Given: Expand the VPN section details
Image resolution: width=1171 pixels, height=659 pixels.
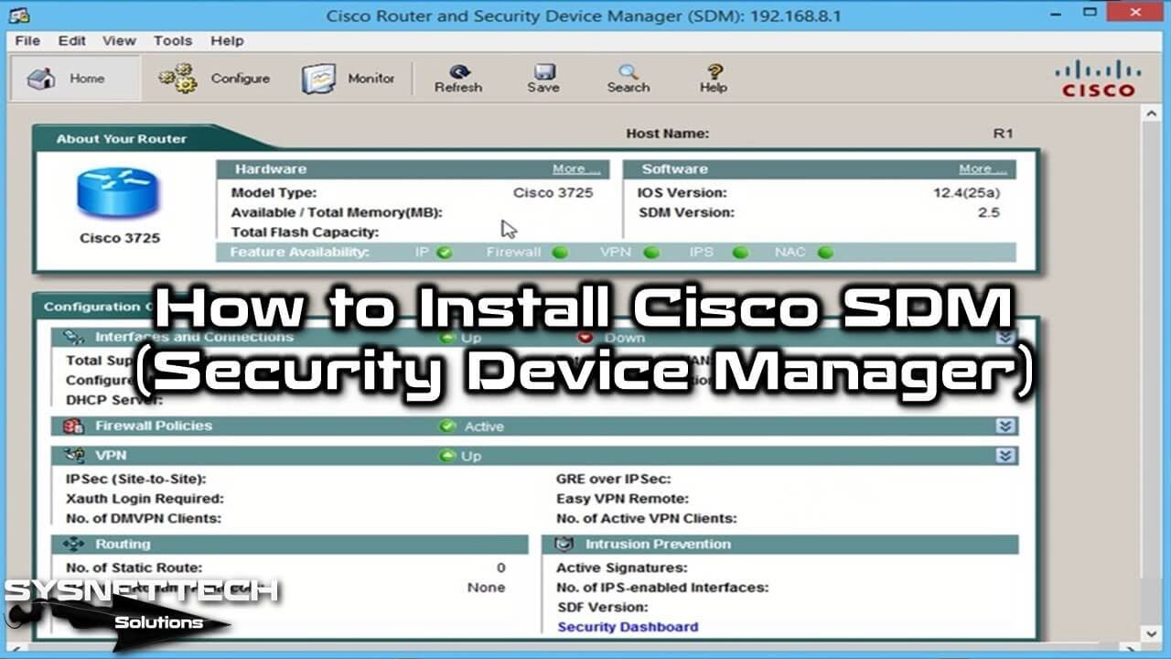Looking at the screenshot, I should click(x=1005, y=455).
